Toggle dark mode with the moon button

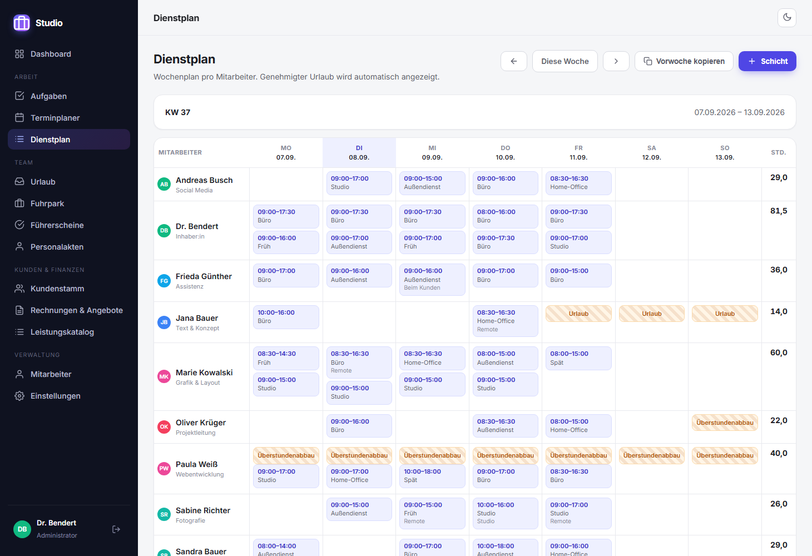pos(787,18)
